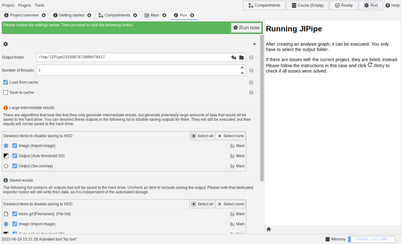Click the memory chip icon in status bar
Screen dimensions: 402x244
coord(327,239)
